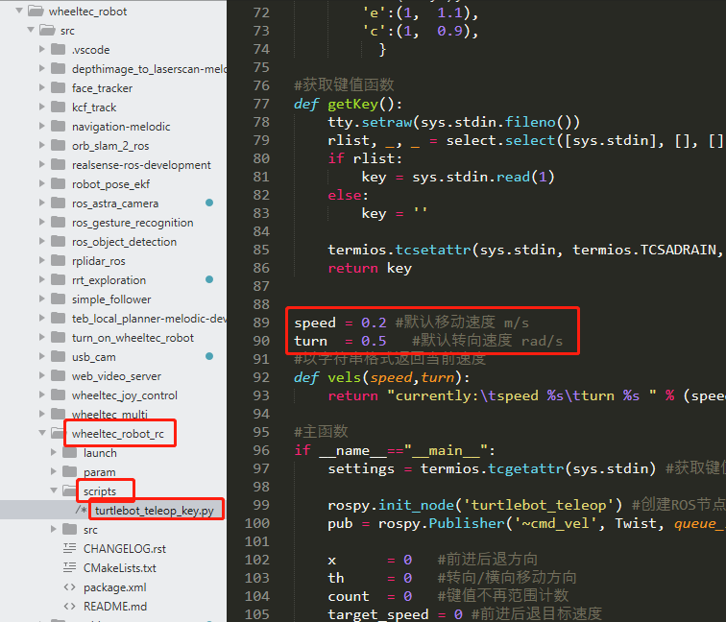Collapse the top-level src folder
This screenshot has height=622, width=726.
click(30, 31)
